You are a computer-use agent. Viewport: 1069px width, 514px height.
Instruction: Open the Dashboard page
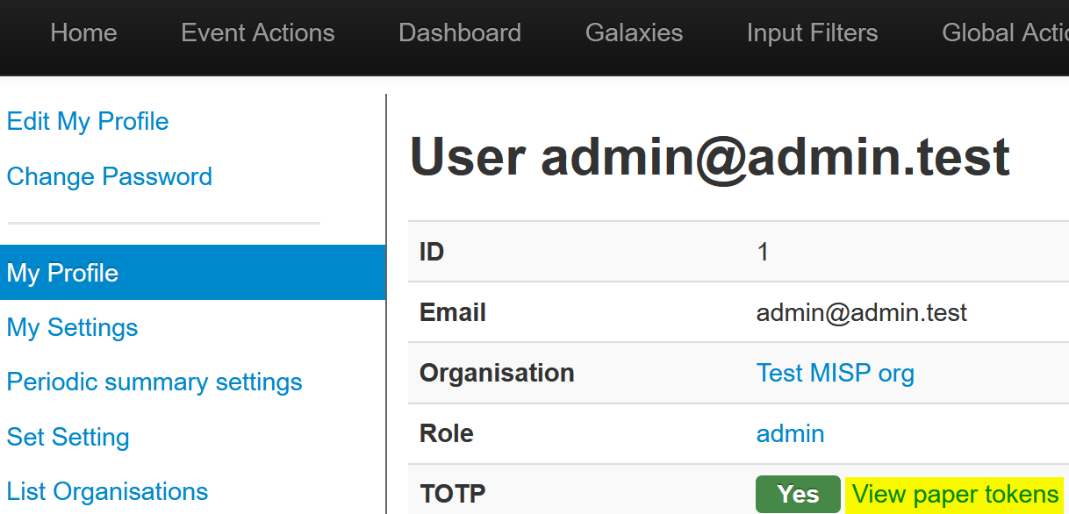460,33
